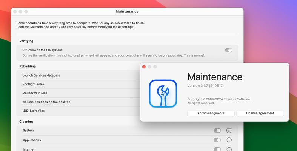The height and width of the screenshot is (151, 297).
Task: Click the Version 3.1.7 (240517) text
Action: (x=206, y=86)
